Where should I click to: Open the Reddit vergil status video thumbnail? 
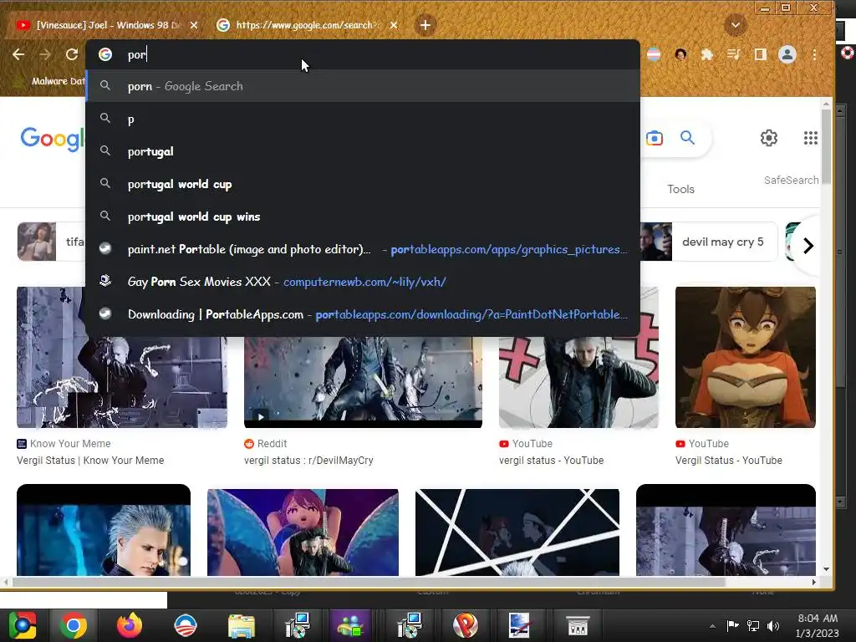point(363,382)
